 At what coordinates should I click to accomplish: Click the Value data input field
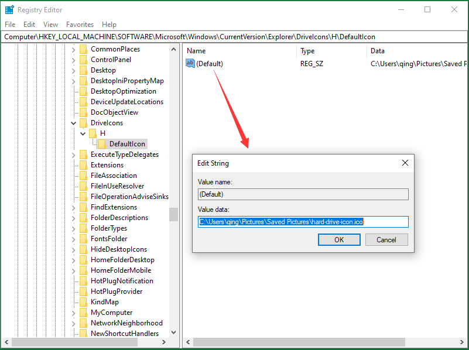click(x=303, y=222)
